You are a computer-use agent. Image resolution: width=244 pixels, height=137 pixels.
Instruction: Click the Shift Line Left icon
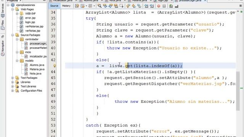(x=146, y=6)
